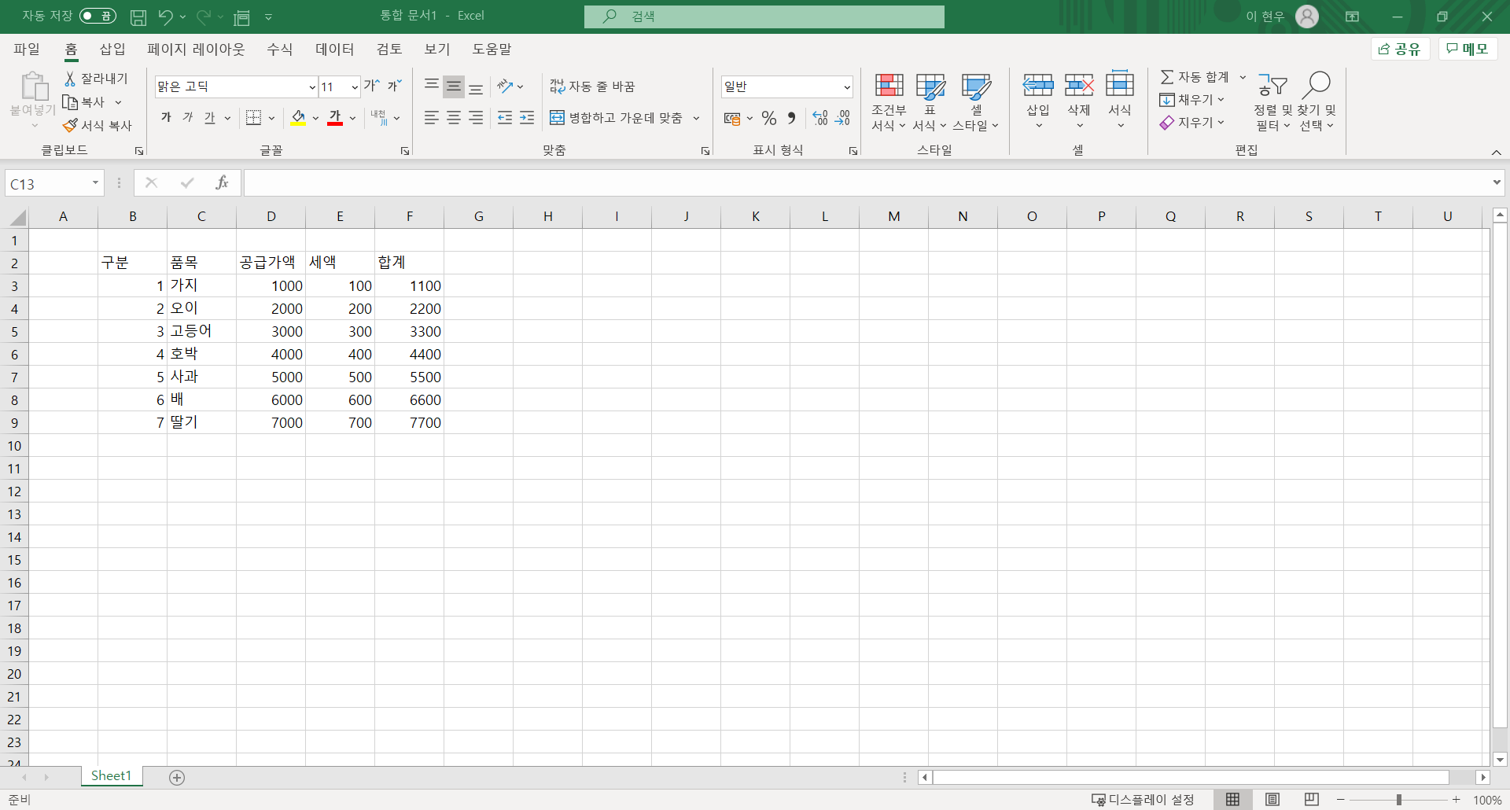Image resolution: width=1510 pixels, height=810 pixels.
Task: Toggle align right
Action: pyautogui.click(x=476, y=118)
